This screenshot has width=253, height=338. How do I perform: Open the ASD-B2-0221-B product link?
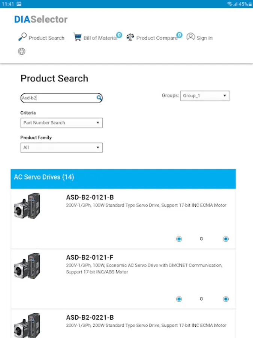tap(90, 317)
